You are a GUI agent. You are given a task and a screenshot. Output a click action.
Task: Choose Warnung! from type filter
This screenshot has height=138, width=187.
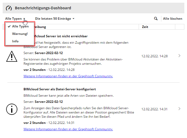(x=20, y=34)
